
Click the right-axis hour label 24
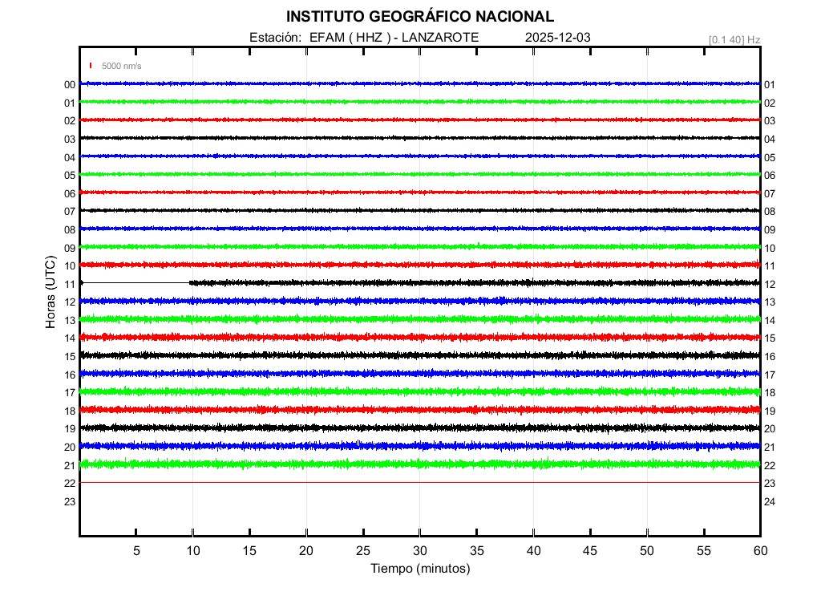click(769, 501)
